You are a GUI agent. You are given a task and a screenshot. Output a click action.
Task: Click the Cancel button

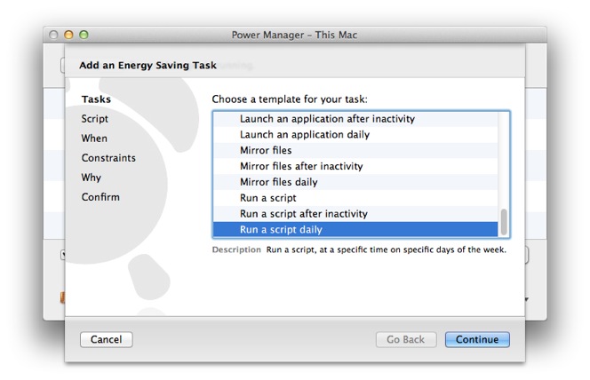[106, 339]
